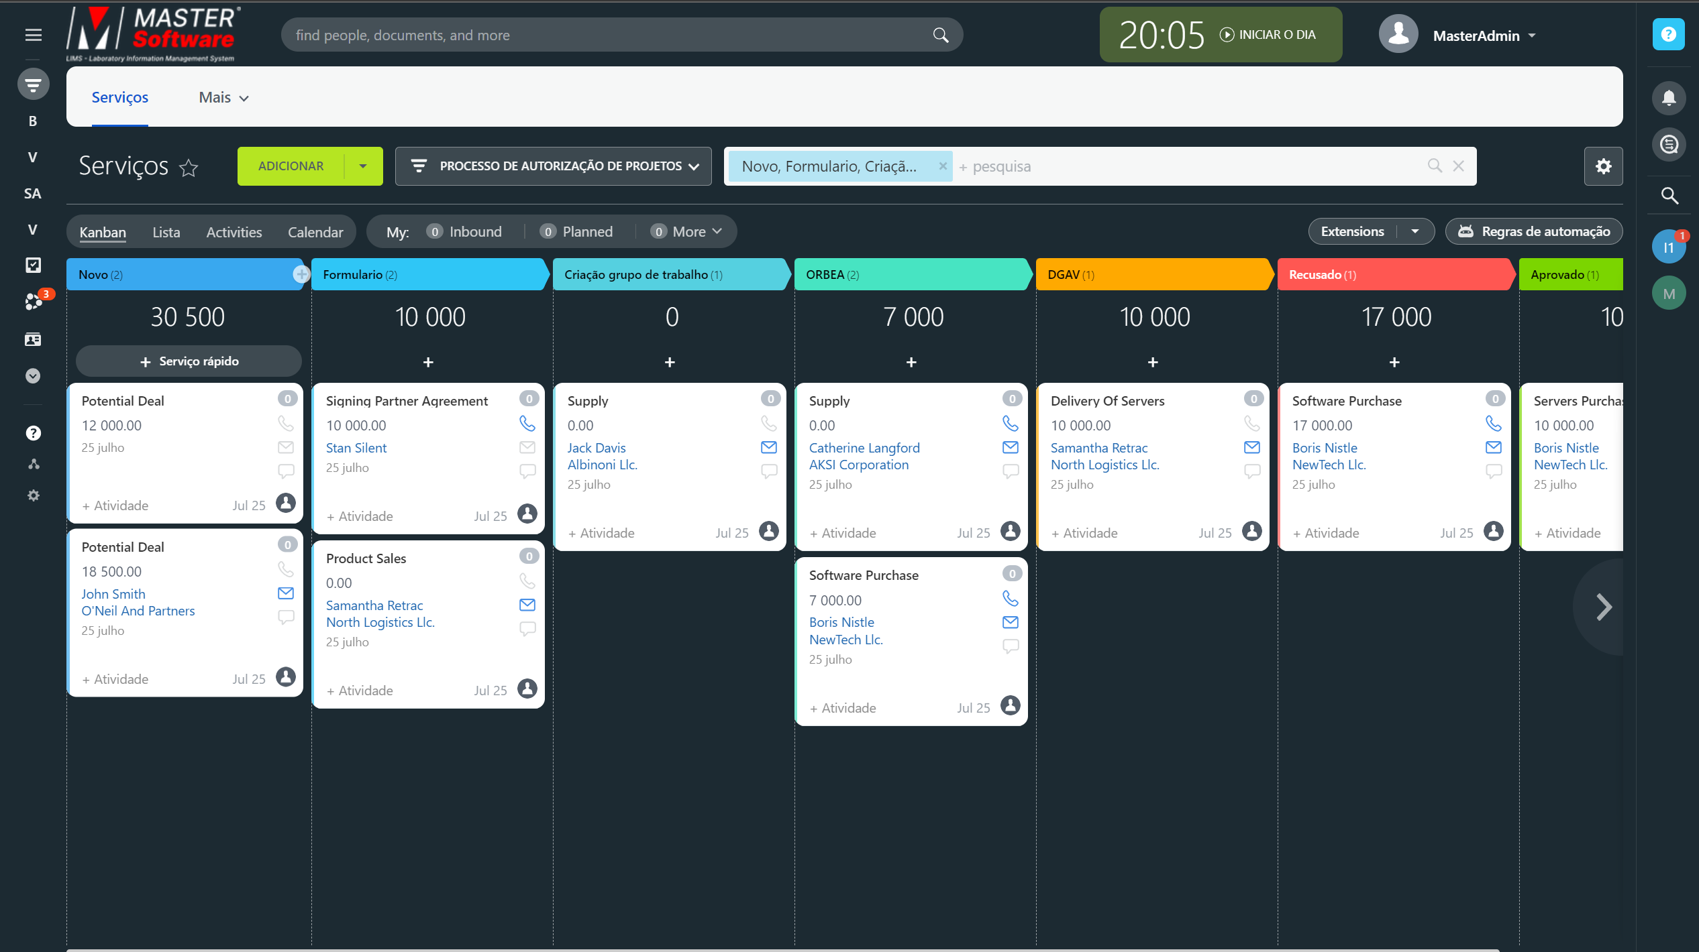This screenshot has width=1699, height=952.
Task: Click the search magnifier in top bar
Action: click(x=941, y=35)
